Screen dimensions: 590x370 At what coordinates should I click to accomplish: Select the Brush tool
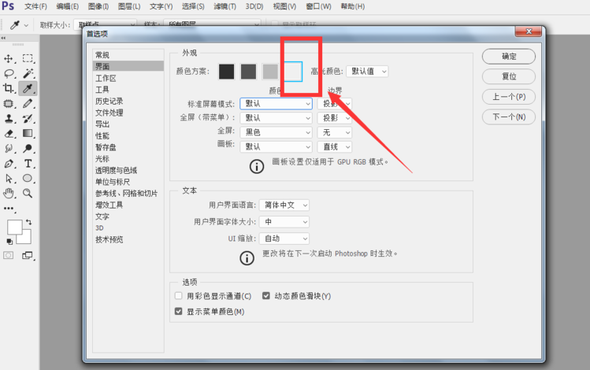pyautogui.click(x=28, y=103)
